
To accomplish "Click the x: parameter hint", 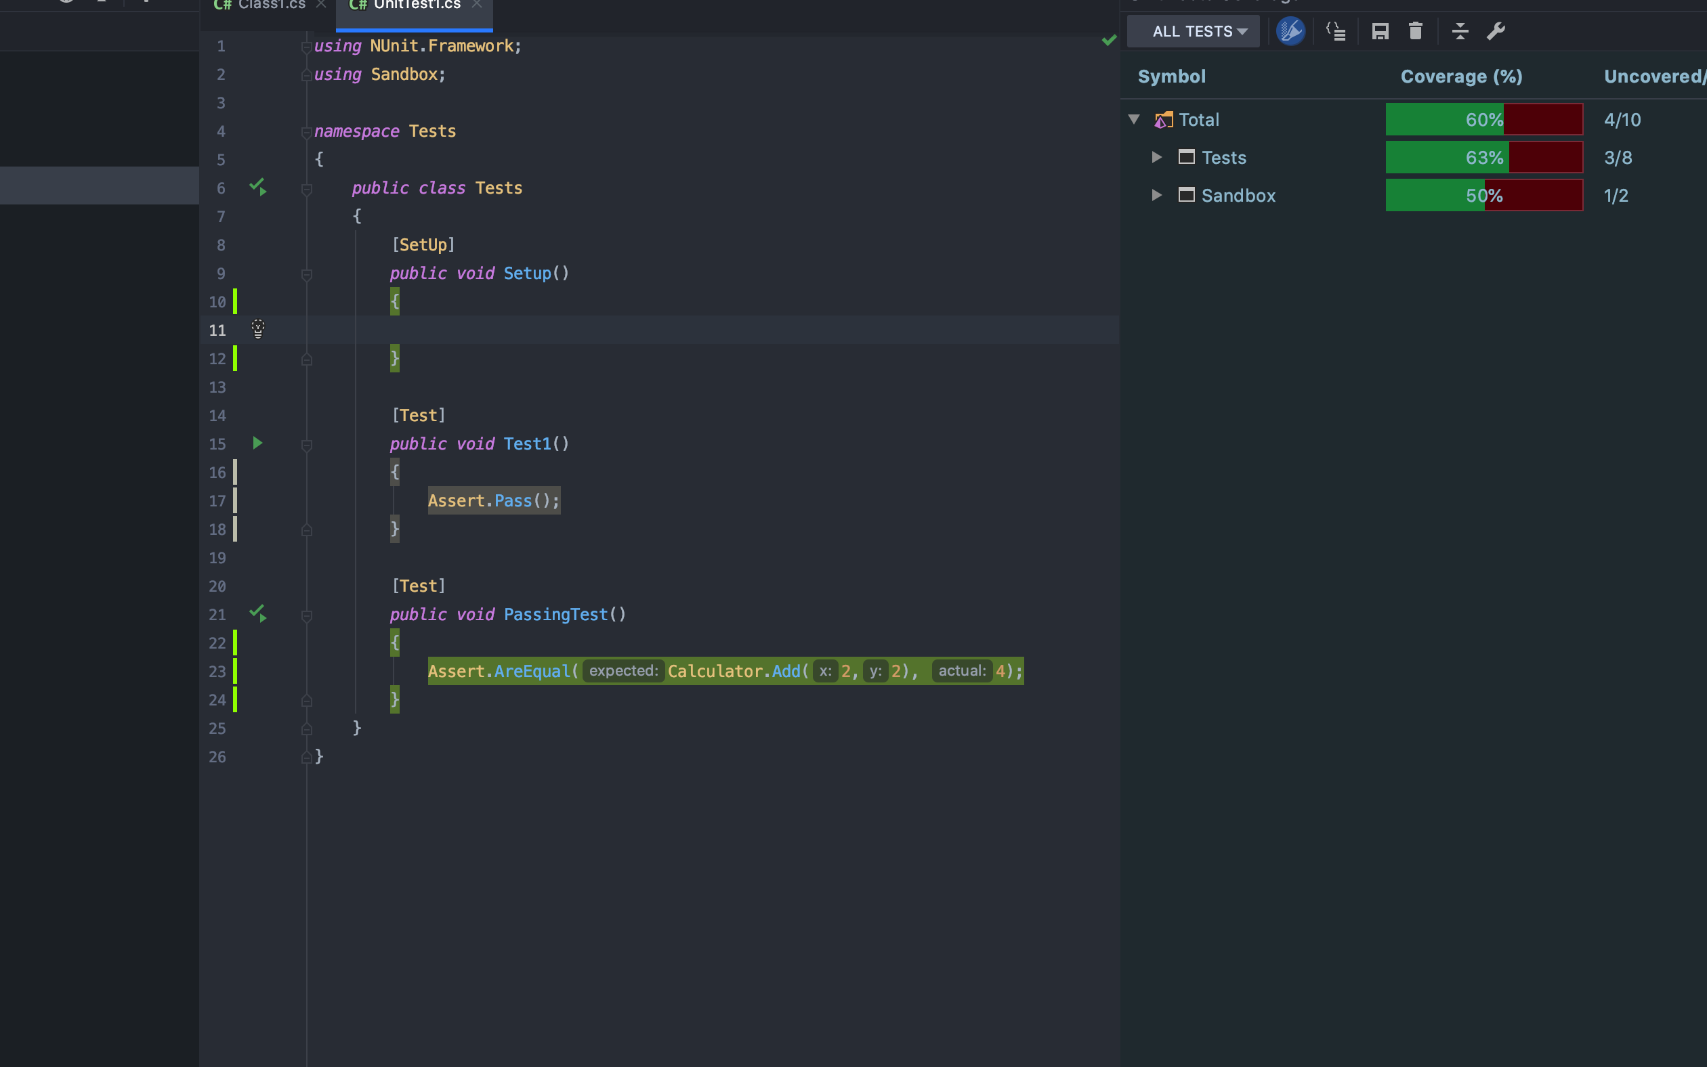I will (825, 670).
